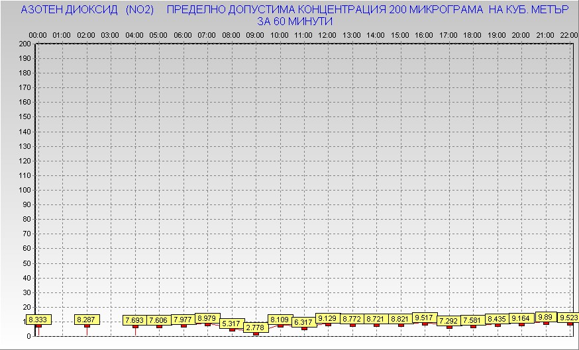Image resolution: width=579 pixels, height=350 pixels.
Task: Click the 7.693 data point label
Action: tap(135, 320)
